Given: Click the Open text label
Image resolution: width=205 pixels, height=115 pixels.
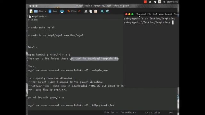Looking at the screenshot, I should click(41, 11).
